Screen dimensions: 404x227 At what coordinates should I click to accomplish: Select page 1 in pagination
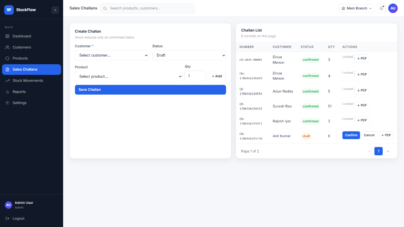tap(378, 151)
